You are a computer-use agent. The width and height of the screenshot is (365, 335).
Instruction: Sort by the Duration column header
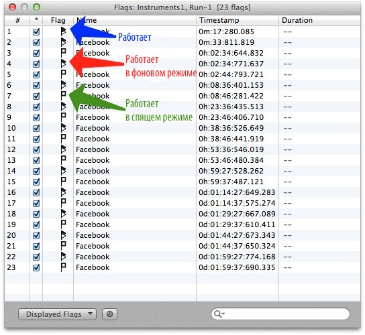coord(319,20)
